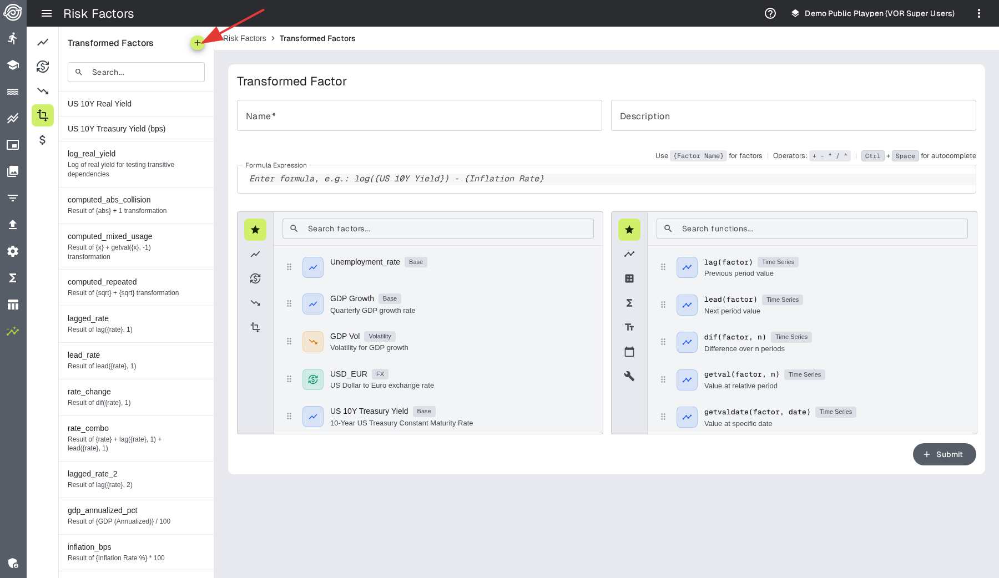Viewport: 999px width, 578px height.
Task: Show favorite factors with star filter
Action: 255,230
